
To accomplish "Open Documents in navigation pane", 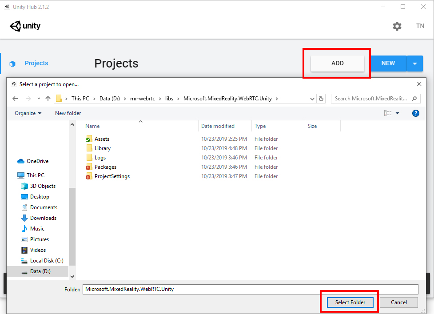I will point(39,207).
